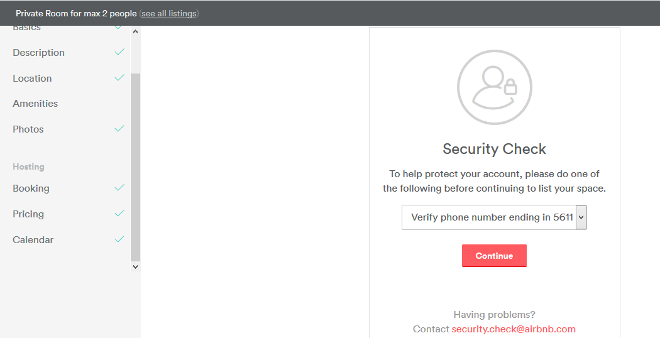Viewport: 660px width, 338px height.
Task: Click the checkmark next to Location
Action: [x=119, y=78]
